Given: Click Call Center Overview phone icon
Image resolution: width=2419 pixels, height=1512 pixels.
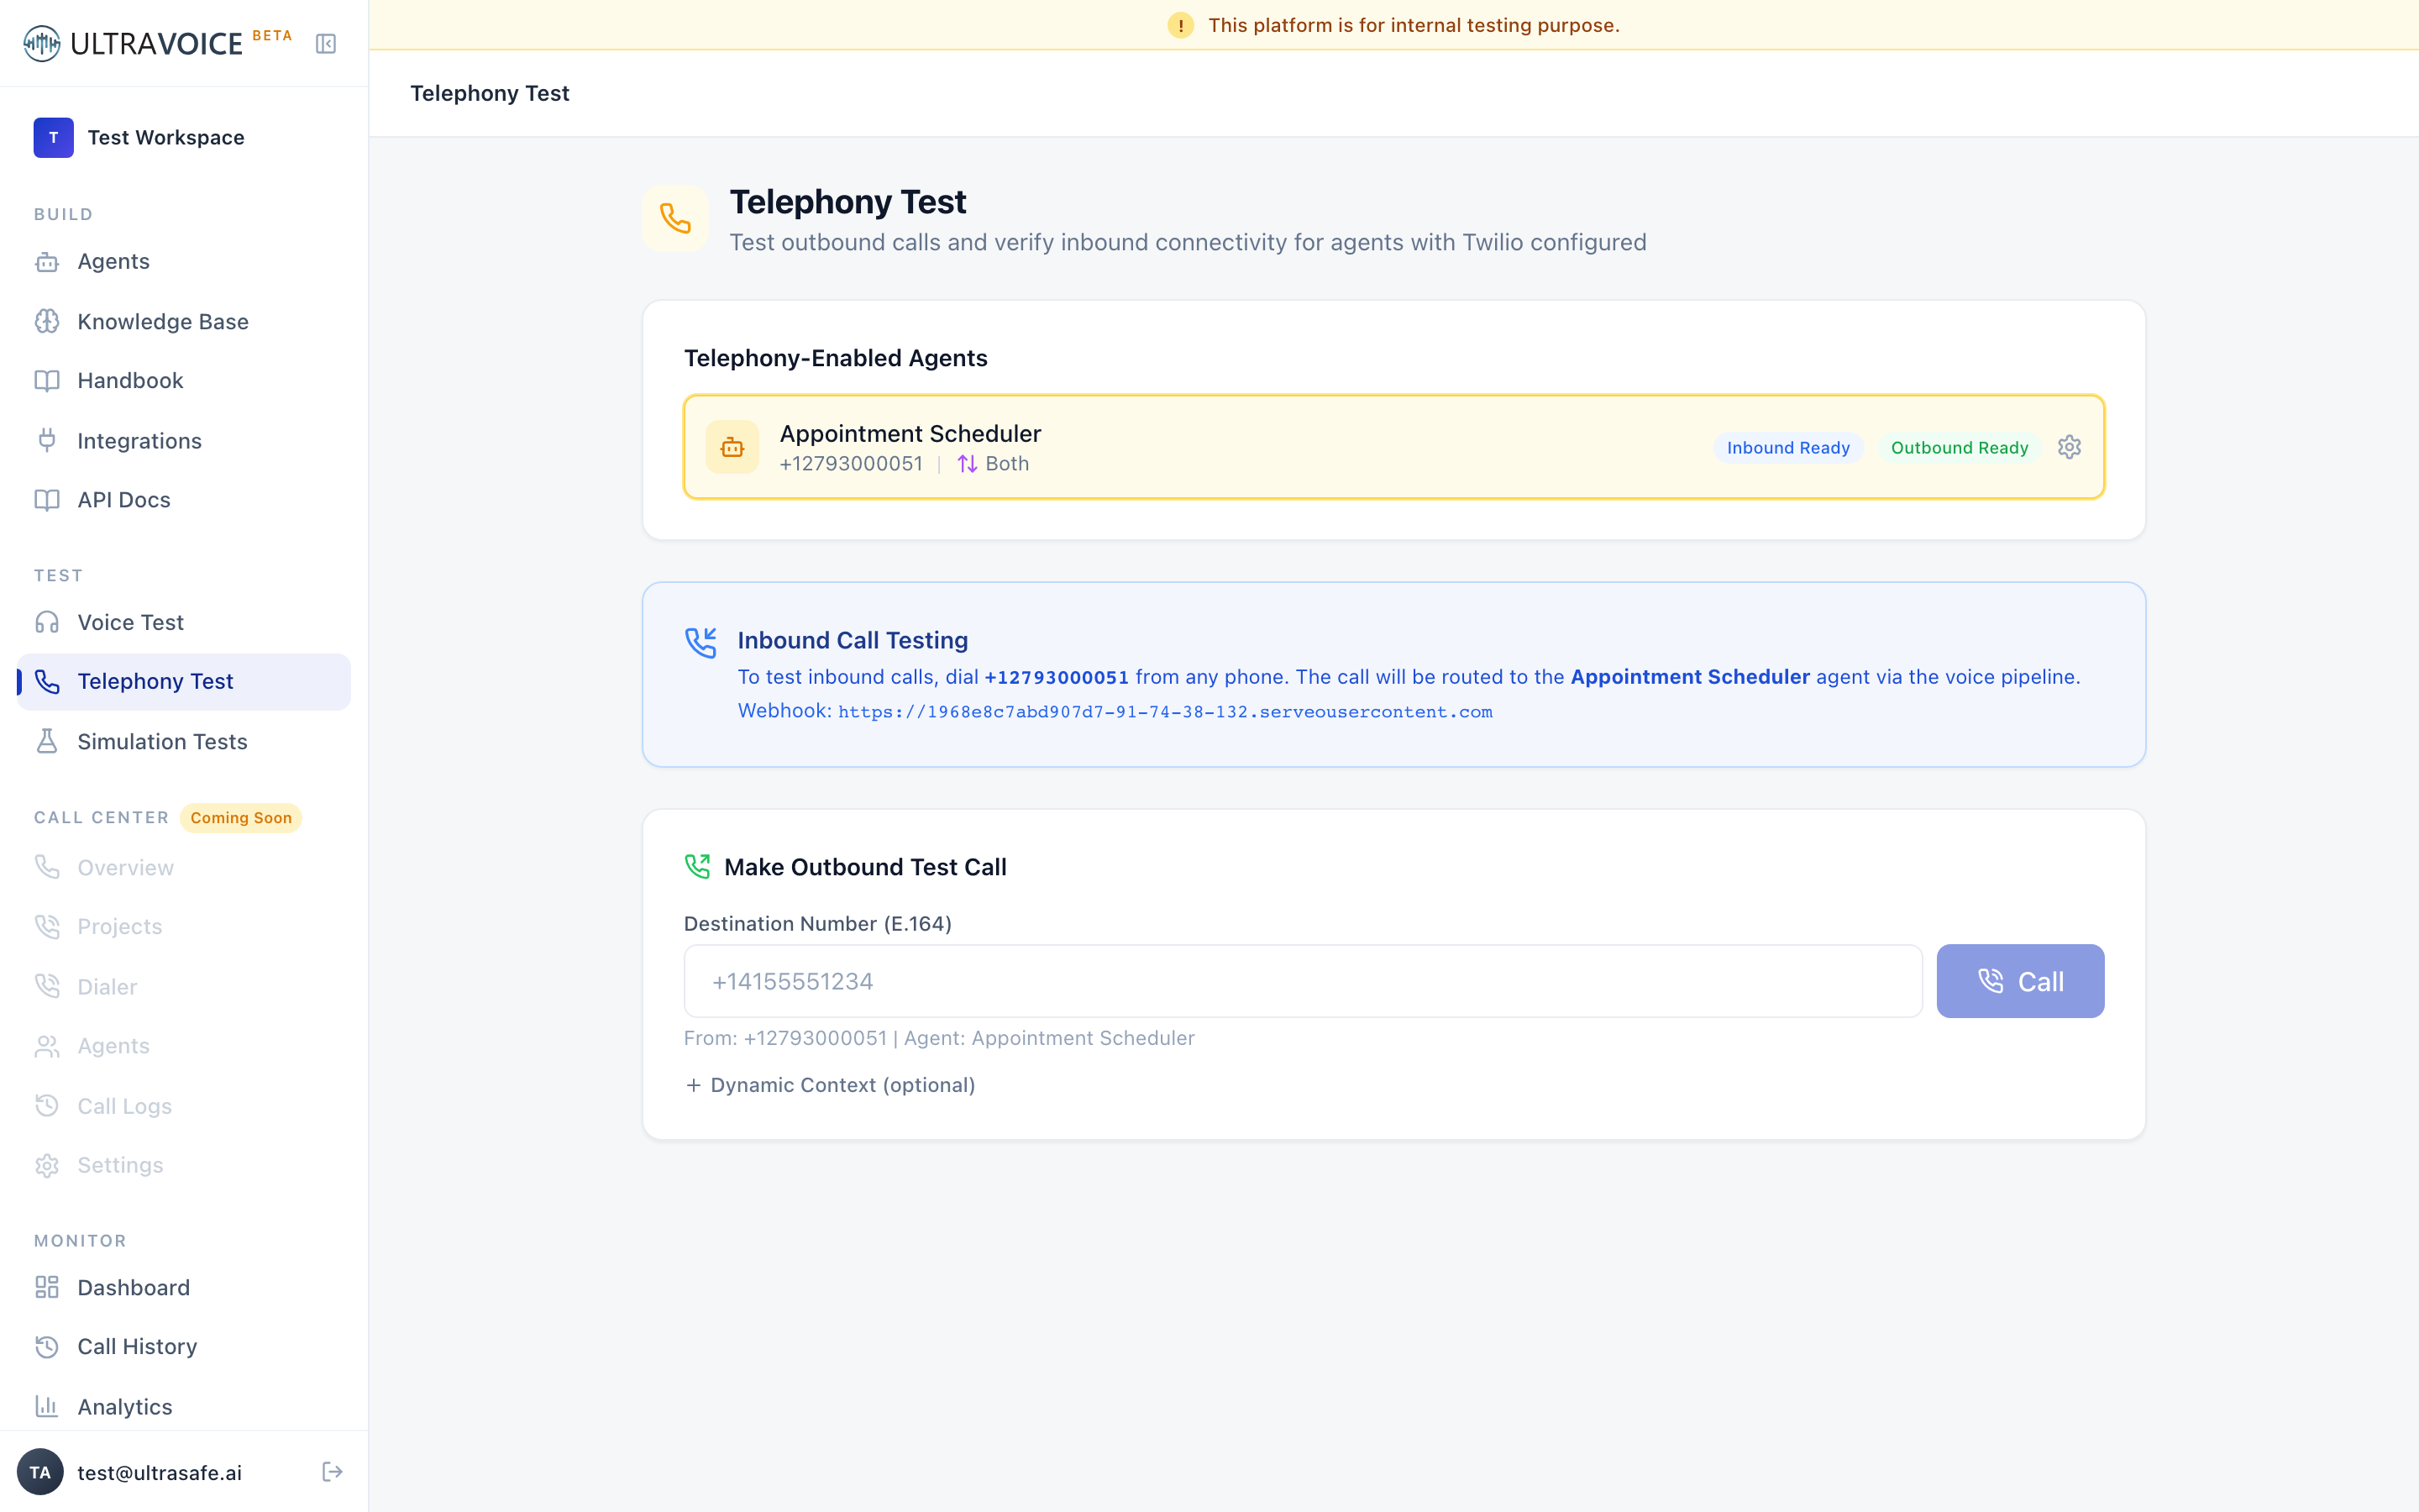Looking at the screenshot, I should point(47,867).
